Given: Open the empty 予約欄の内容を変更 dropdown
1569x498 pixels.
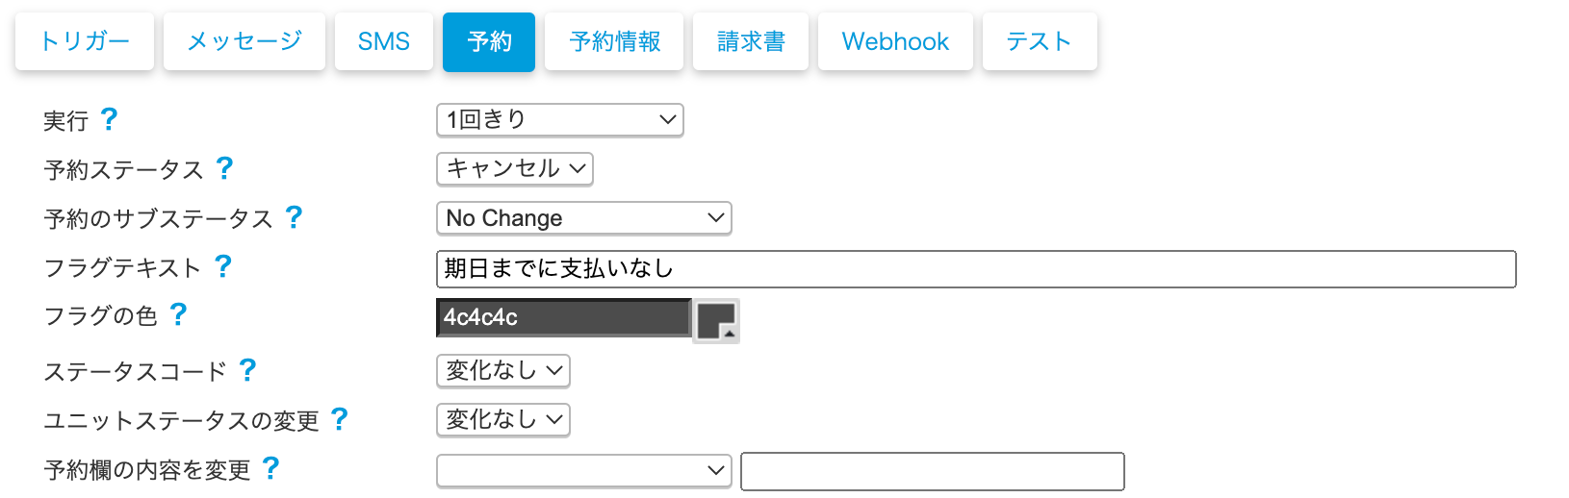Looking at the screenshot, I should [x=583, y=470].
